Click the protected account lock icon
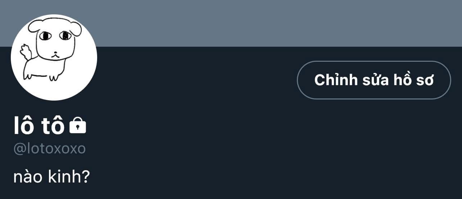Screen dimensions: 462x199 [78, 125]
